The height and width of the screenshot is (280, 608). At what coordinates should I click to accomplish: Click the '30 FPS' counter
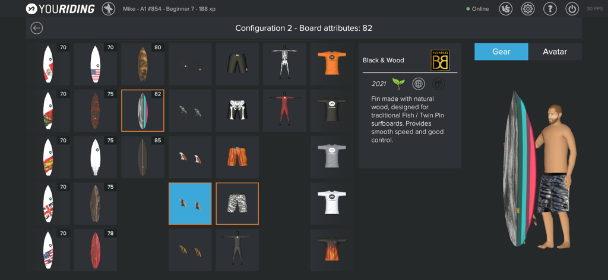(x=595, y=9)
